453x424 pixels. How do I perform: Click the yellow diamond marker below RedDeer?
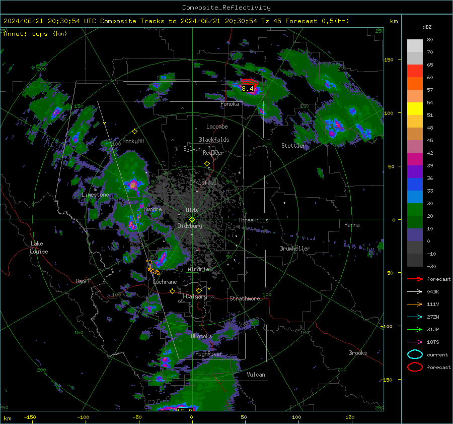point(207,164)
